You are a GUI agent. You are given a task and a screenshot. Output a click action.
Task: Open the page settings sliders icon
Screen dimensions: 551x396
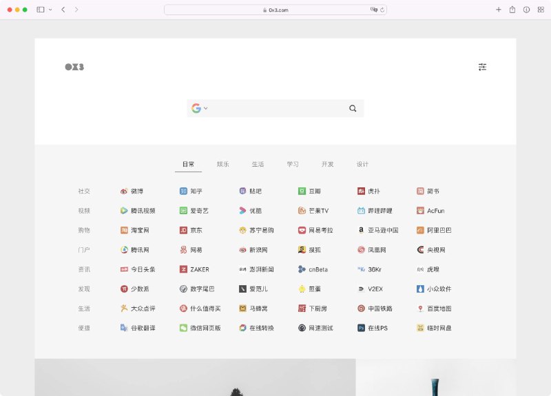(482, 67)
